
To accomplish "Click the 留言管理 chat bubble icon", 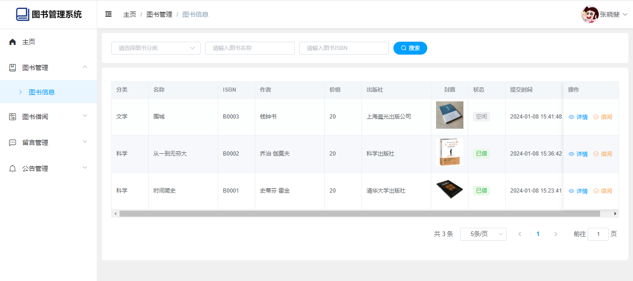I will [13, 143].
